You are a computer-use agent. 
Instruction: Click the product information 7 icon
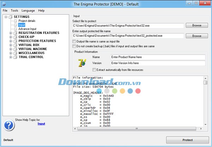pyautogui.click(x=81, y=63)
